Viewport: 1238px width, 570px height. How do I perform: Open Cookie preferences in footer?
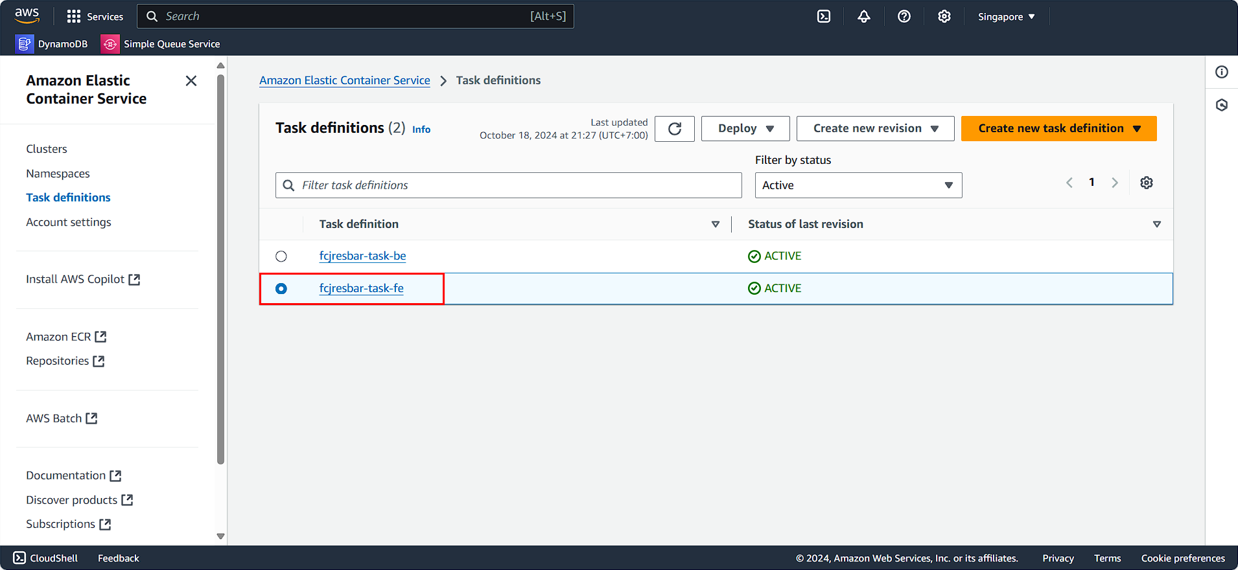pyautogui.click(x=1183, y=558)
